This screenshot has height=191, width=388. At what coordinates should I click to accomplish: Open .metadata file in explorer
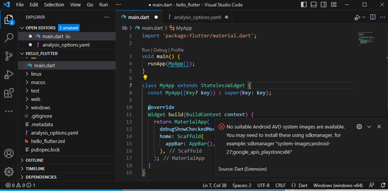(42, 125)
